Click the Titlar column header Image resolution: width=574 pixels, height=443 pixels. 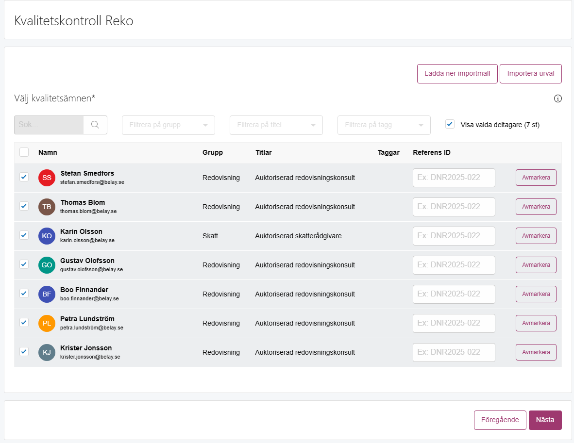click(264, 152)
